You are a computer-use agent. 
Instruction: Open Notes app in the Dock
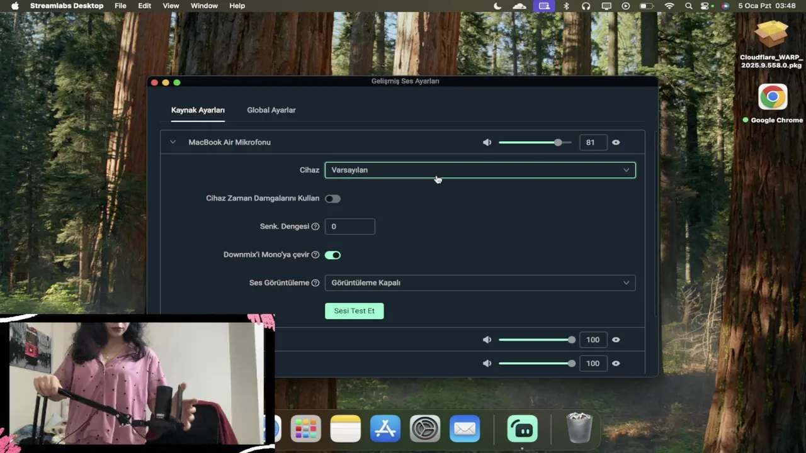346,429
